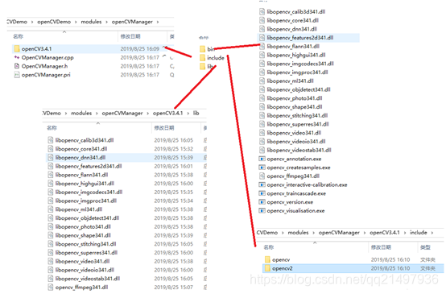The width and height of the screenshot is (446, 294).
Task: Select libopencv_imgproc341.dll in the lib window
Action: (86, 201)
